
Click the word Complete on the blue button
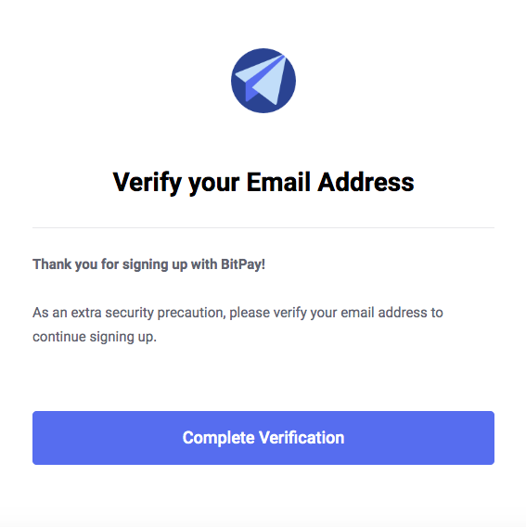[x=218, y=438]
